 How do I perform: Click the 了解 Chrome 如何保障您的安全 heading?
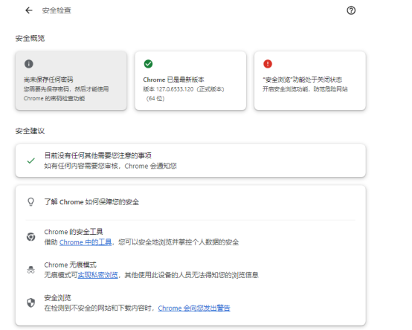click(91, 202)
